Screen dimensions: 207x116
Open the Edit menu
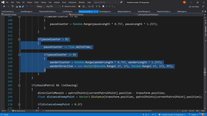pos(12,2)
